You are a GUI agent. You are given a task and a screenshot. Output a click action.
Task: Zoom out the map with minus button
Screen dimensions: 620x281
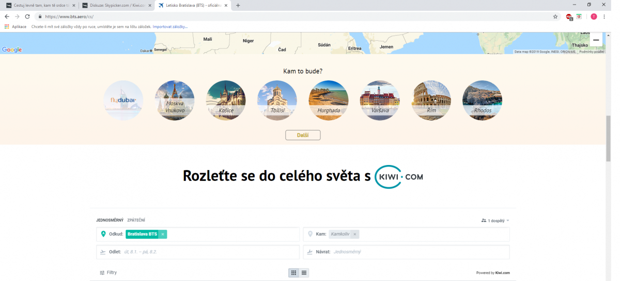(596, 40)
